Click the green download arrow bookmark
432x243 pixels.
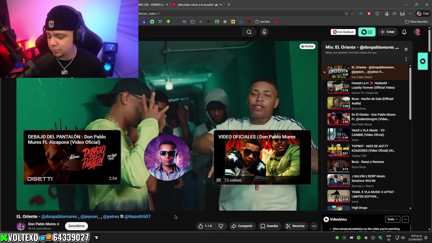pyautogui.click(x=168, y=22)
